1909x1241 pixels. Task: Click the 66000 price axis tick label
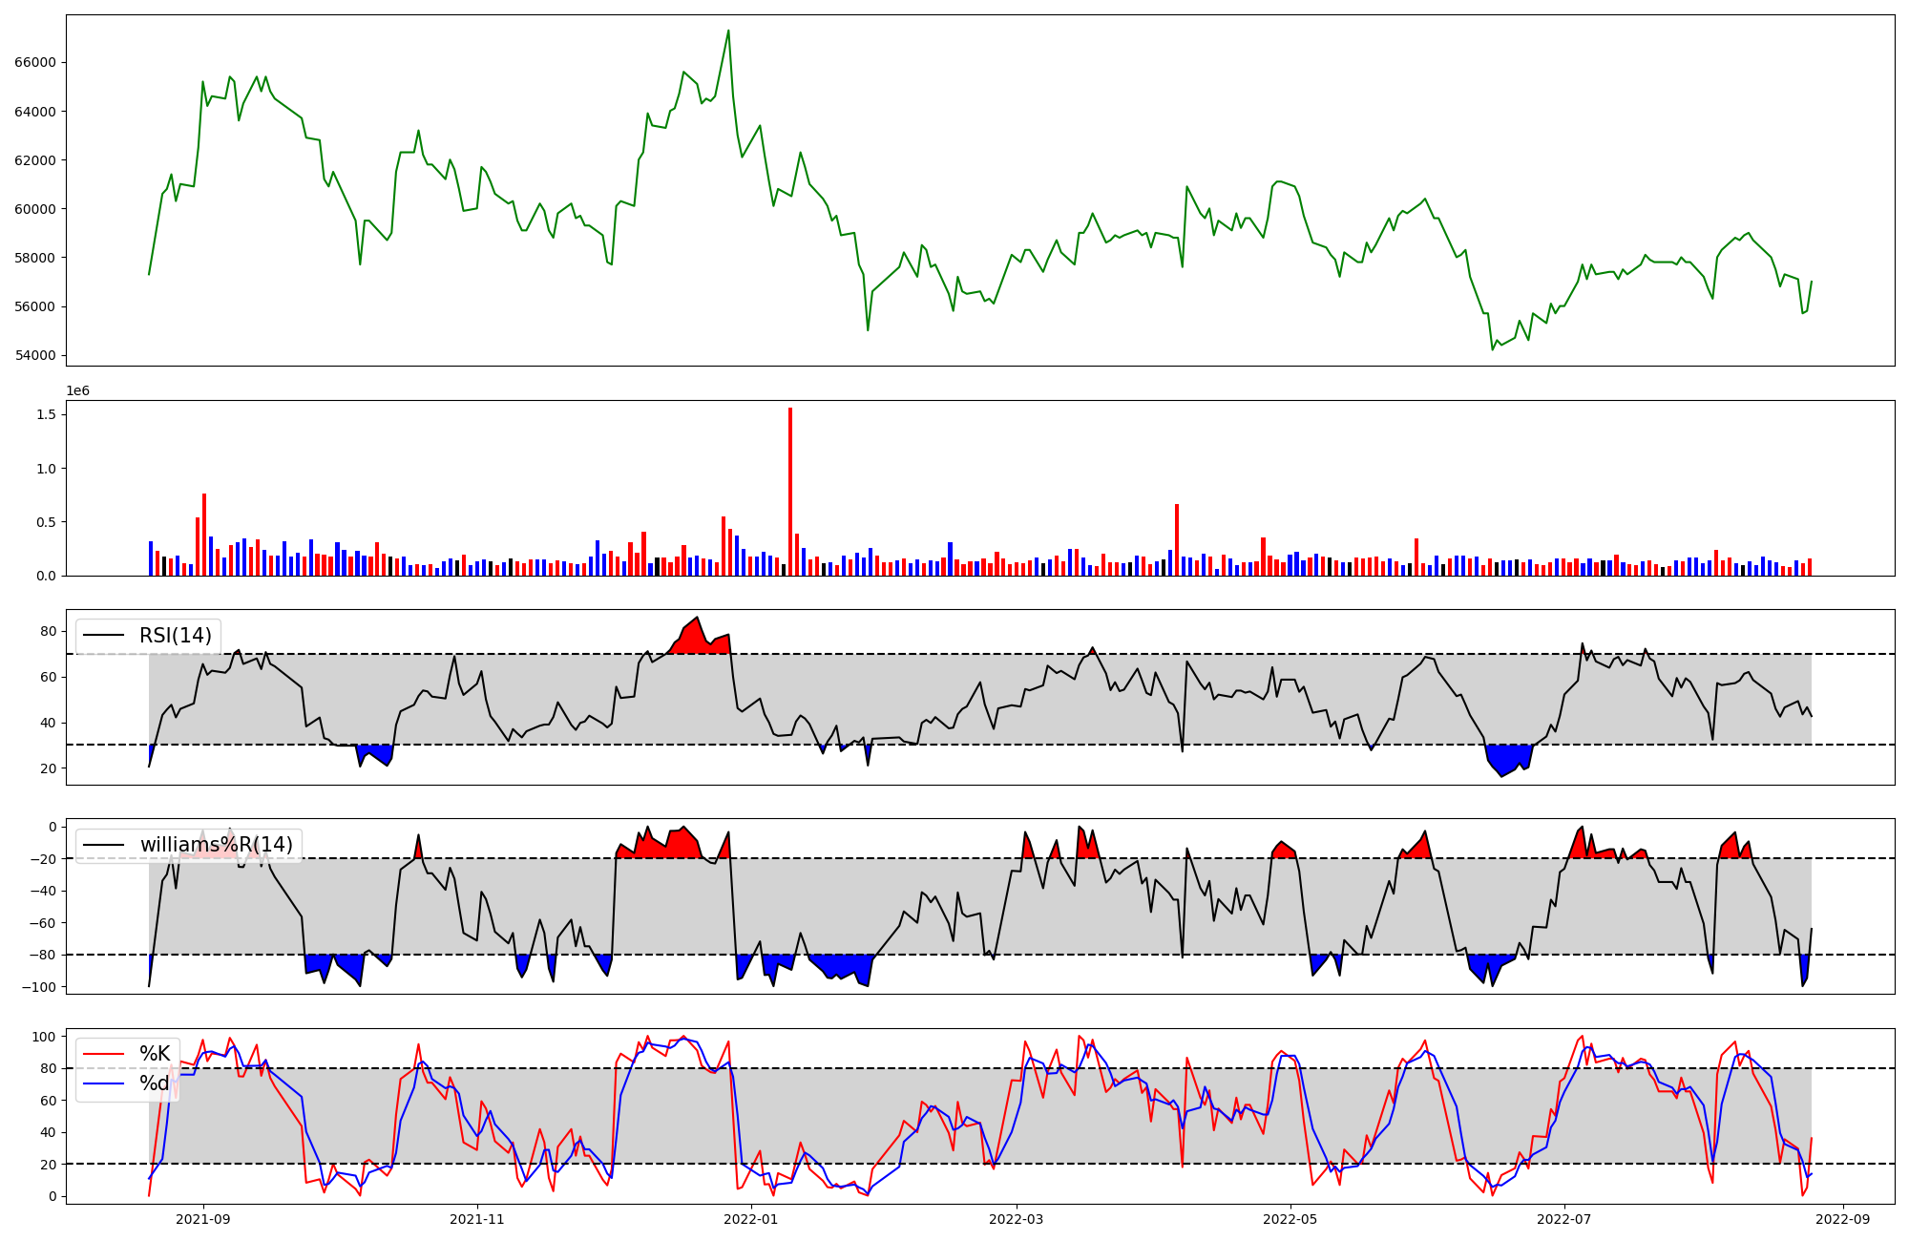35,62
